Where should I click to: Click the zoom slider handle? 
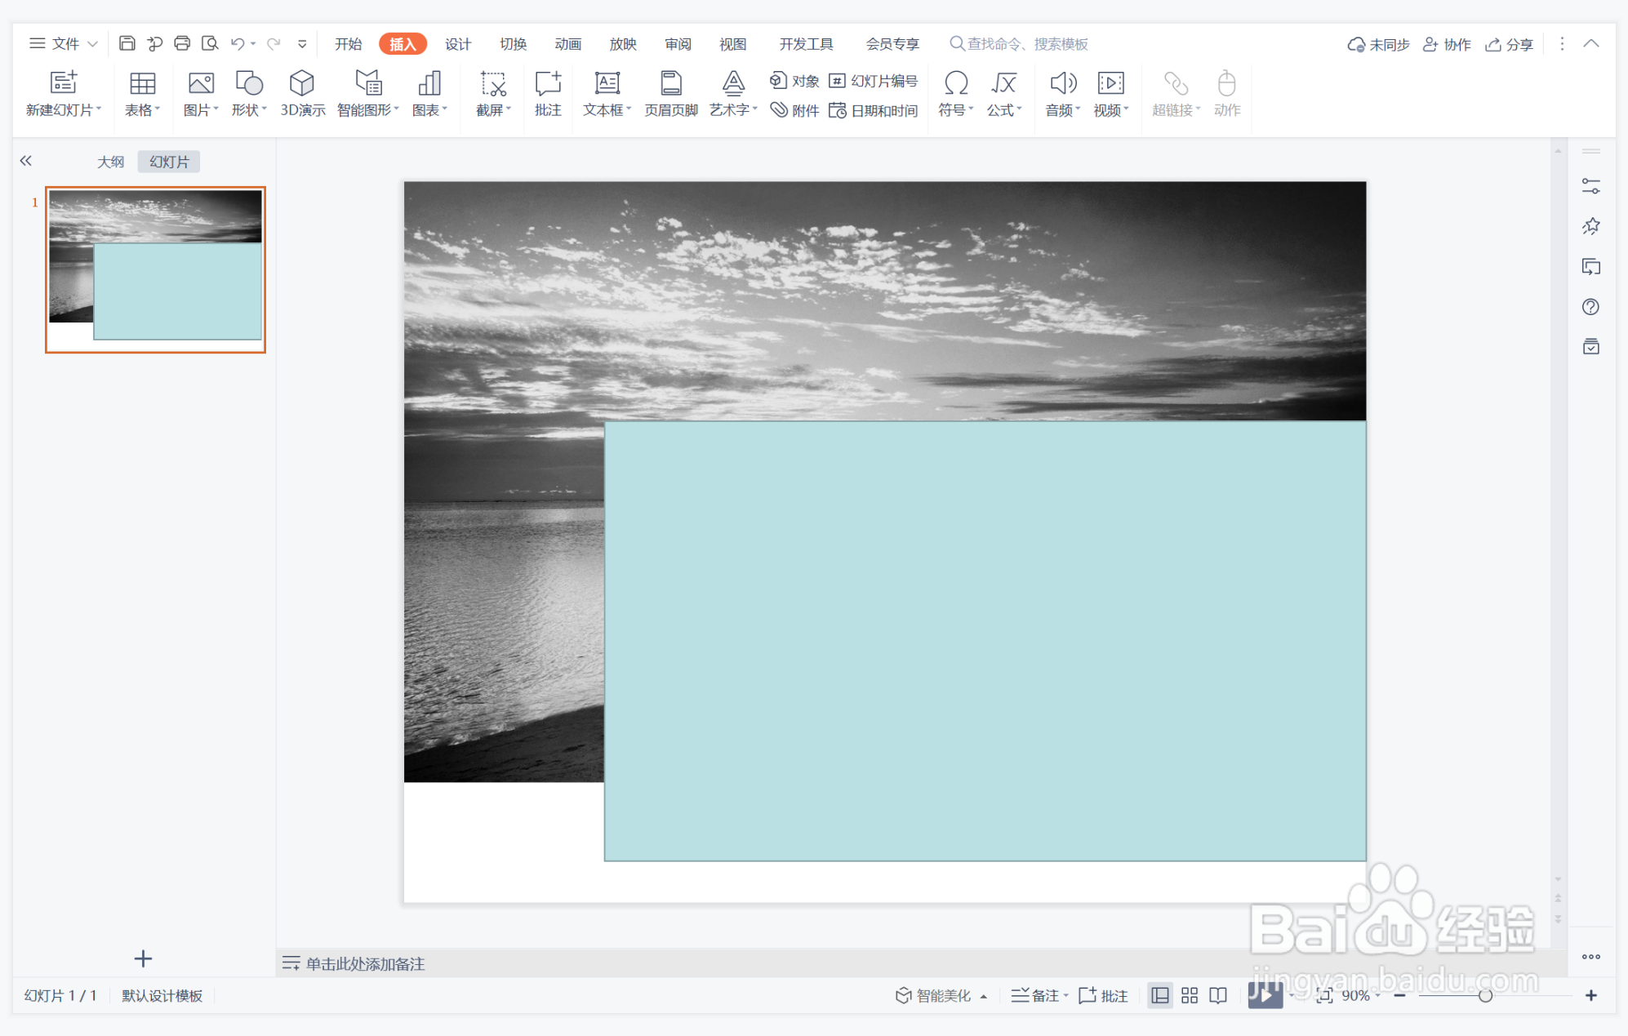tap(1485, 995)
